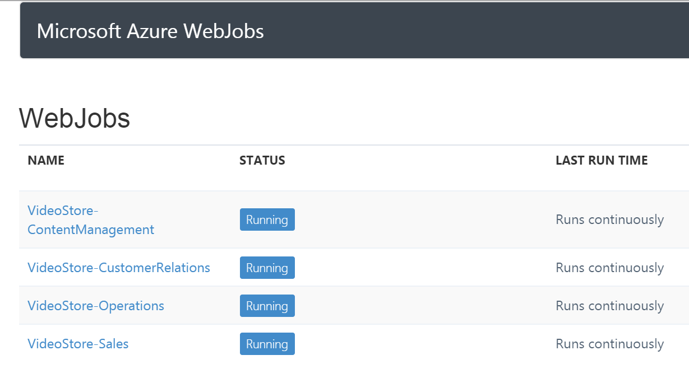Click Running badge for VideoStore-CustomerRelations
The image size is (689, 383).
(267, 268)
